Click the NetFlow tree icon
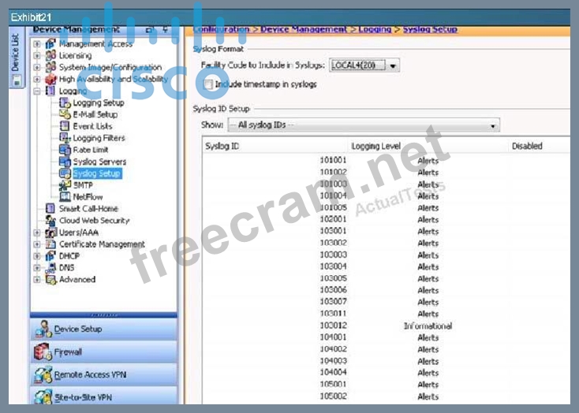The width and height of the screenshot is (579, 413). [x=65, y=197]
